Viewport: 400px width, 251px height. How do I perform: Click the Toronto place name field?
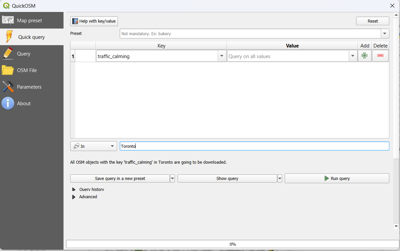click(x=254, y=146)
